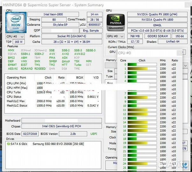Click the green UEFI label

click(x=94, y=134)
